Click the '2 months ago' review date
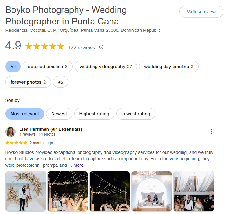 tap(41, 143)
